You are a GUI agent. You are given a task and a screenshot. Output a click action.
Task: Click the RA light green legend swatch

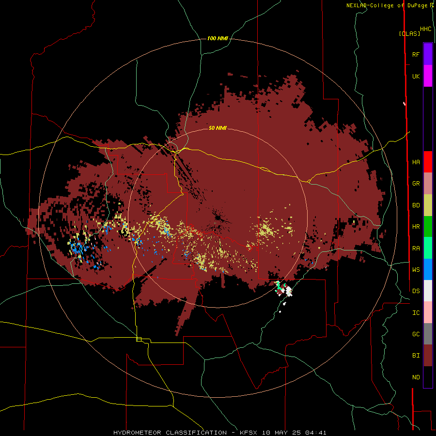[428, 248]
